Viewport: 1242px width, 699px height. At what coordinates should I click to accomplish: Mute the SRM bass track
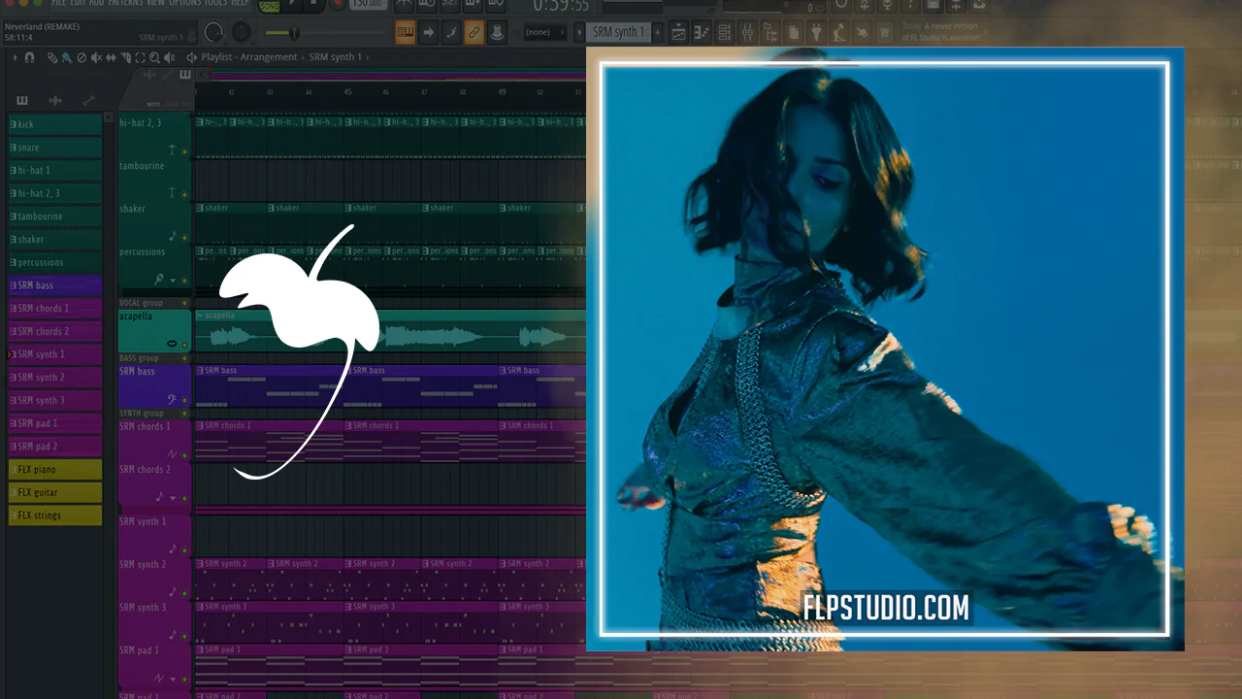(x=184, y=399)
